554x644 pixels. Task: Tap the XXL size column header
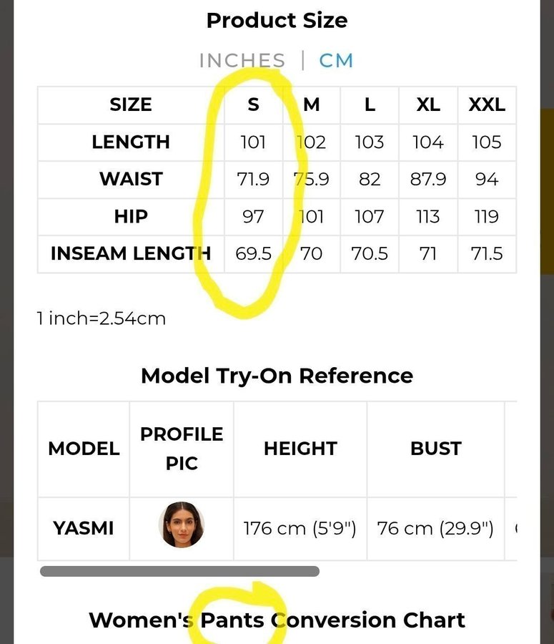pyautogui.click(x=487, y=104)
